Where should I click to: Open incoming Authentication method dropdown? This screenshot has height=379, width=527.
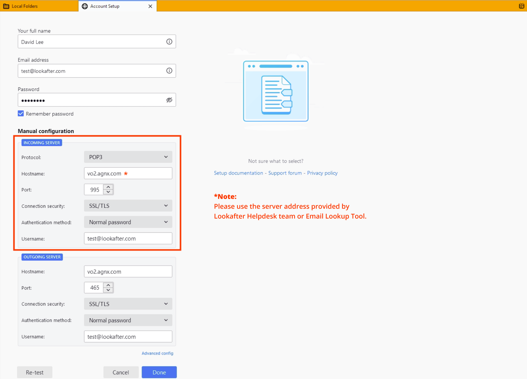point(128,222)
